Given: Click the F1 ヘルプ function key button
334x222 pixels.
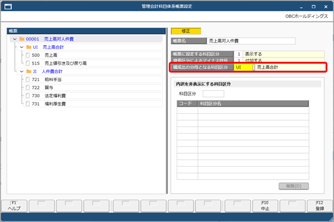Looking at the screenshot, I should [14, 206].
